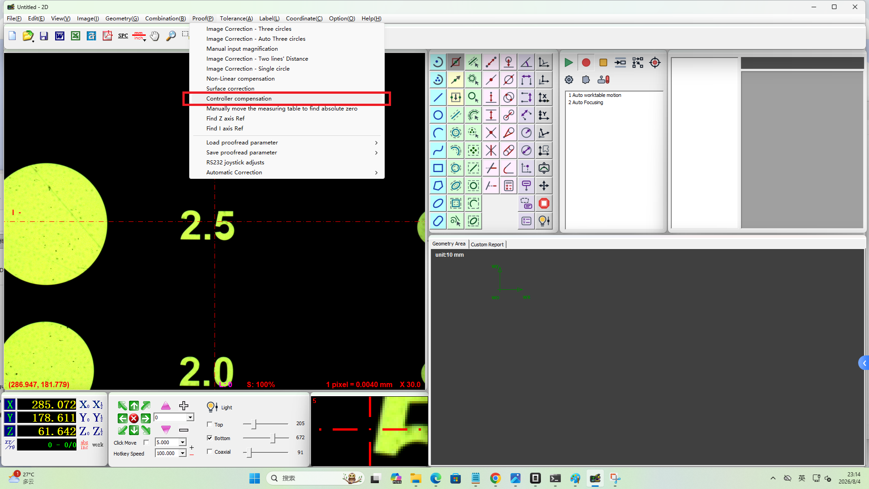Click the magnifier zoom tool
This screenshot has width=869, height=489.
pyautogui.click(x=171, y=36)
